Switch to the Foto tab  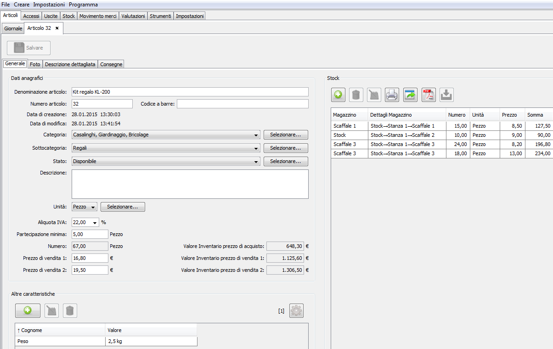click(x=35, y=64)
